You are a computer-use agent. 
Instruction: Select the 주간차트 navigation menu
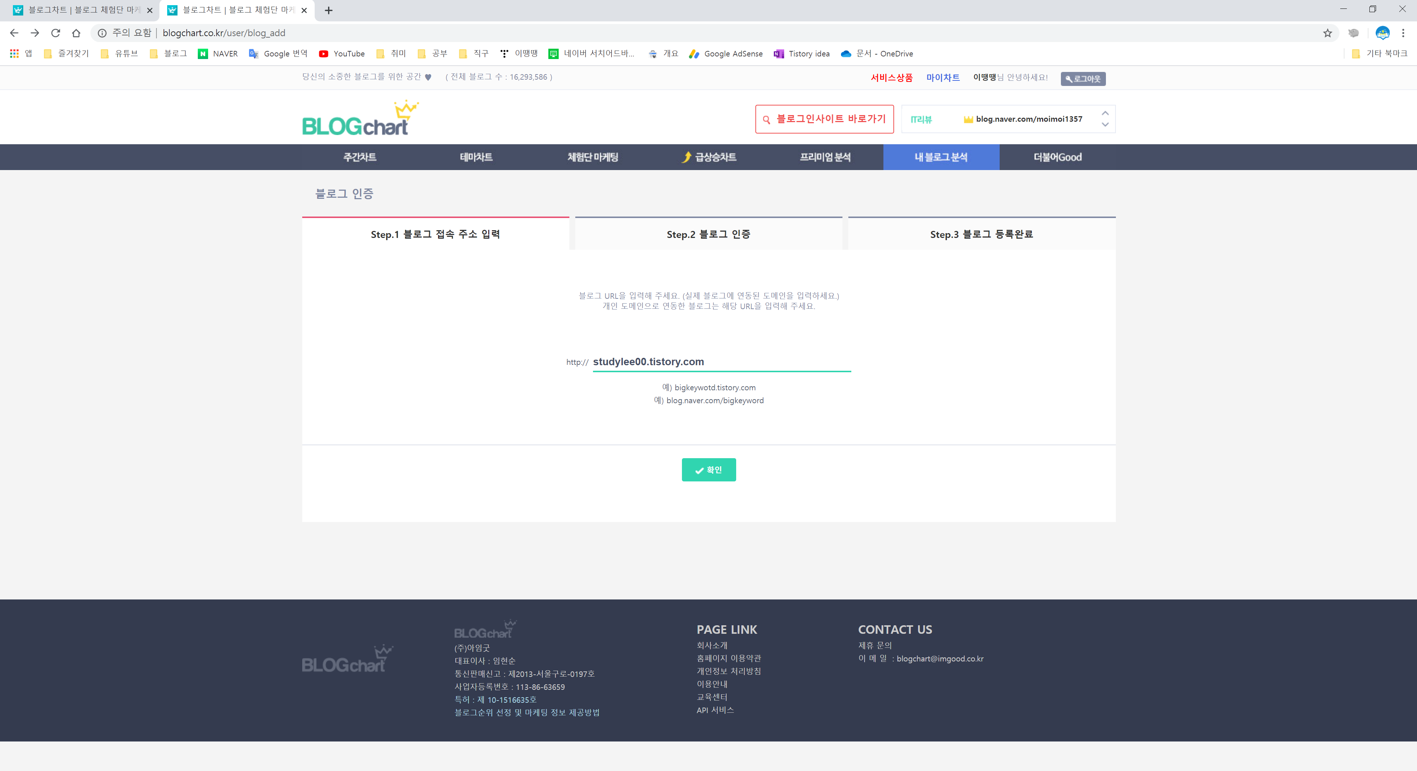(360, 157)
